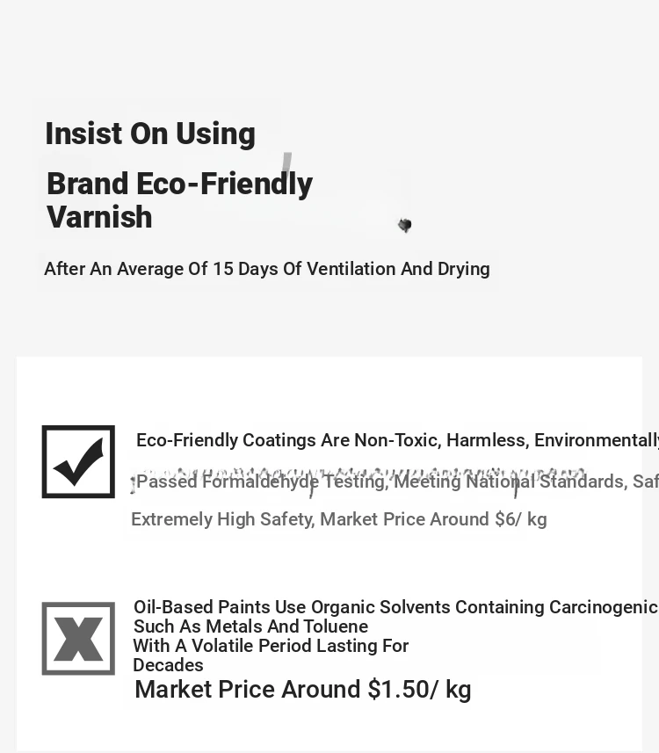The height and width of the screenshot is (753, 659).
Task: Click "Such As Metals And Toluene" text
Action: 250,626
